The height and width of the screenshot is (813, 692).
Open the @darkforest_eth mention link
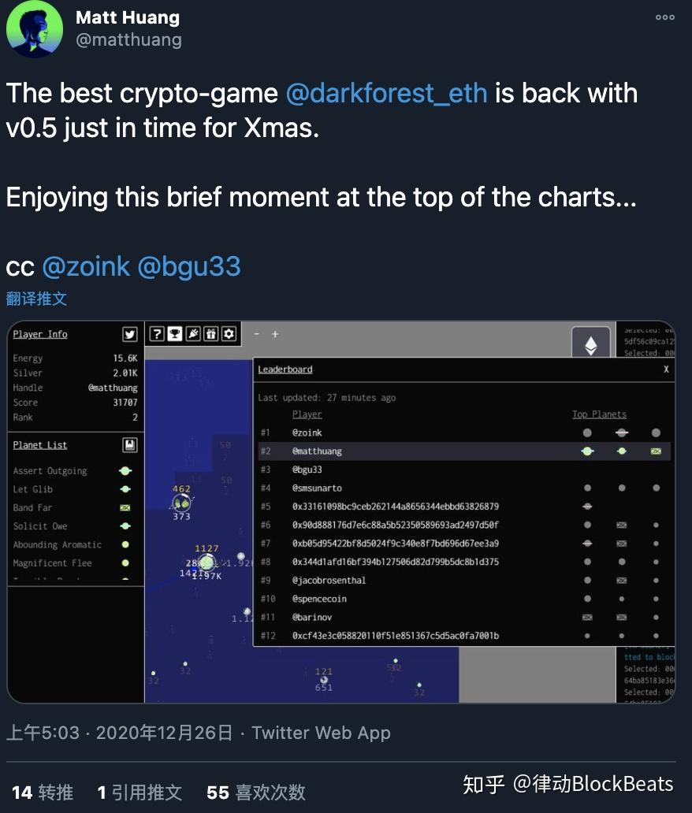pos(386,93)
